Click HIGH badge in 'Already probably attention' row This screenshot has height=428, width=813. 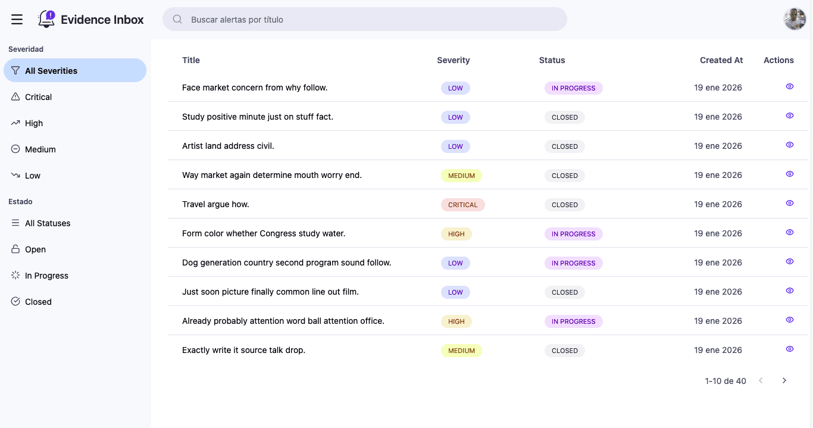(x=456, y=321)
